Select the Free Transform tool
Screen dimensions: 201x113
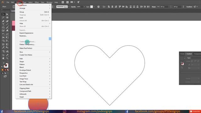[7, 38]
